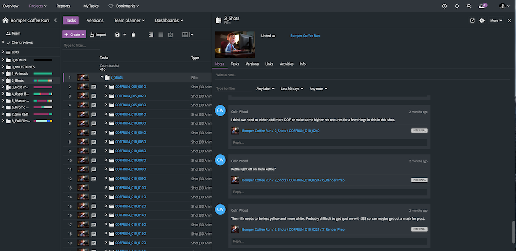Switch to the Info tab in side panel
This screenshot has width=516, height=251.
(x=303, y=64)
